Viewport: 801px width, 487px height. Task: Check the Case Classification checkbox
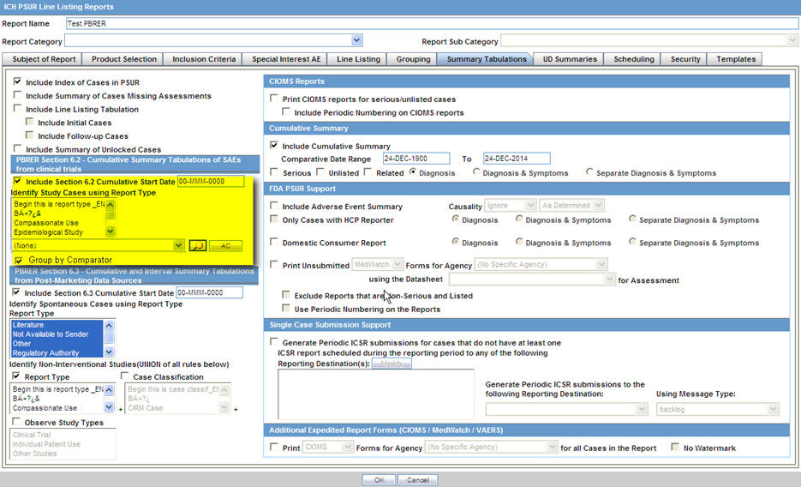124,376
